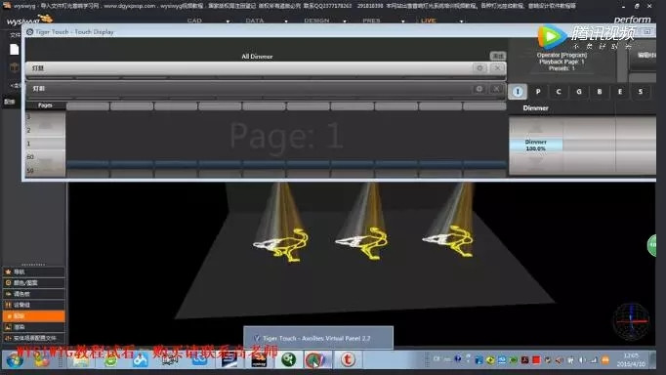Select the S attribute bank button

(x=640, y=92)
